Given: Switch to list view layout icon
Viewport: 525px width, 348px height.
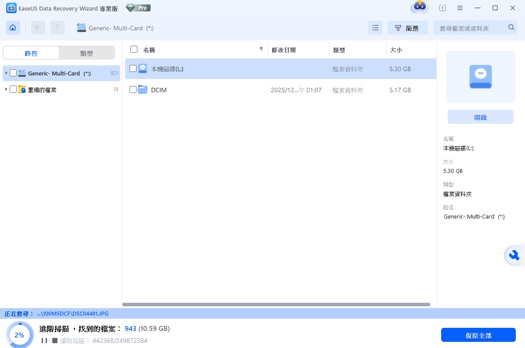Looking at the screenshot, I should pos(375,28).
